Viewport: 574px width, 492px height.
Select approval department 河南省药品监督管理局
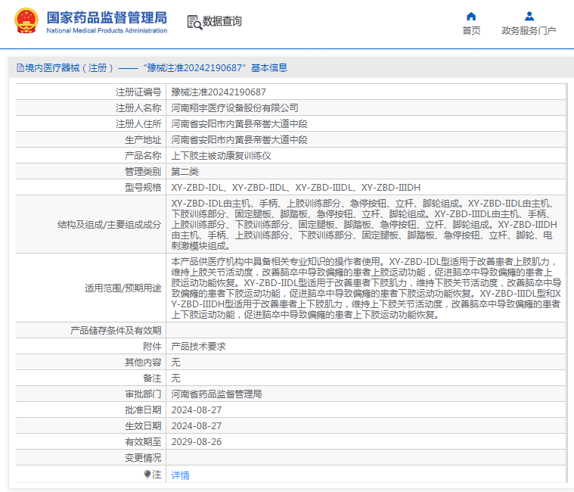point(216,394)
